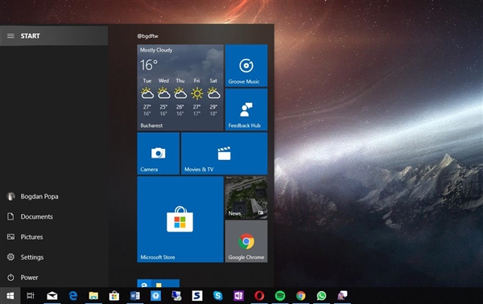Open the Groove Music tile
The image size is (483, 304).
[x=246, y=65]
